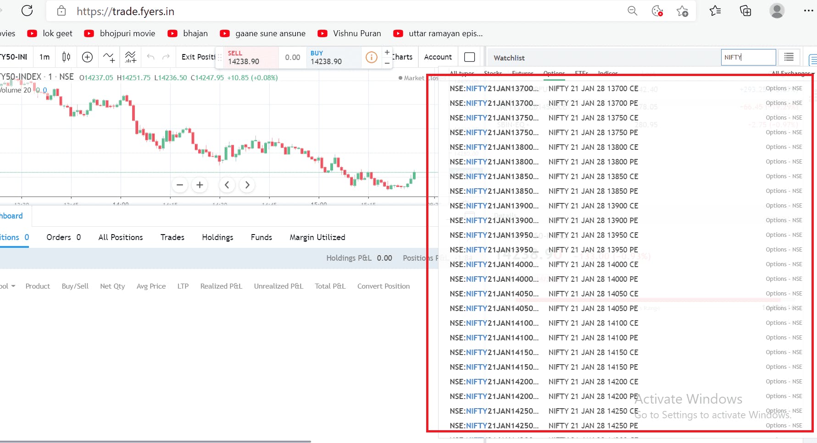Open the watchlist list menu icon
This screenshot has width=817, height=443.
[789, 57]
